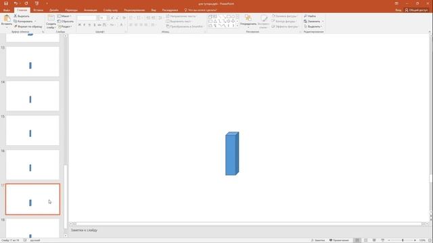Open shape effects (Эффекты фигуры)
Image resolution: width=433 pixels, height=243 pixels.
coord(285,26)
